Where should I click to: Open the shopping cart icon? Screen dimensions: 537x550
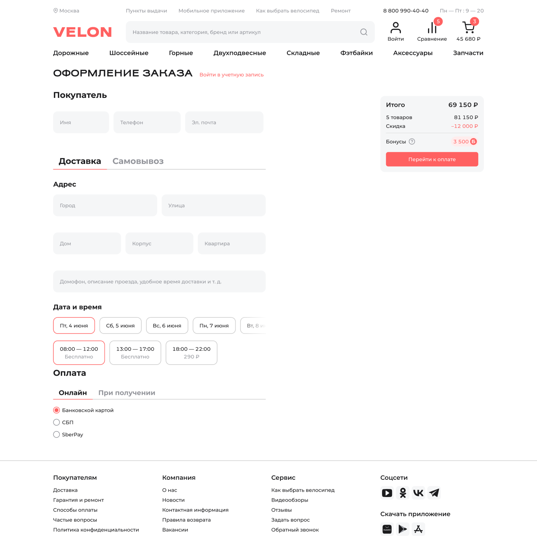click(x=468, y=28)
